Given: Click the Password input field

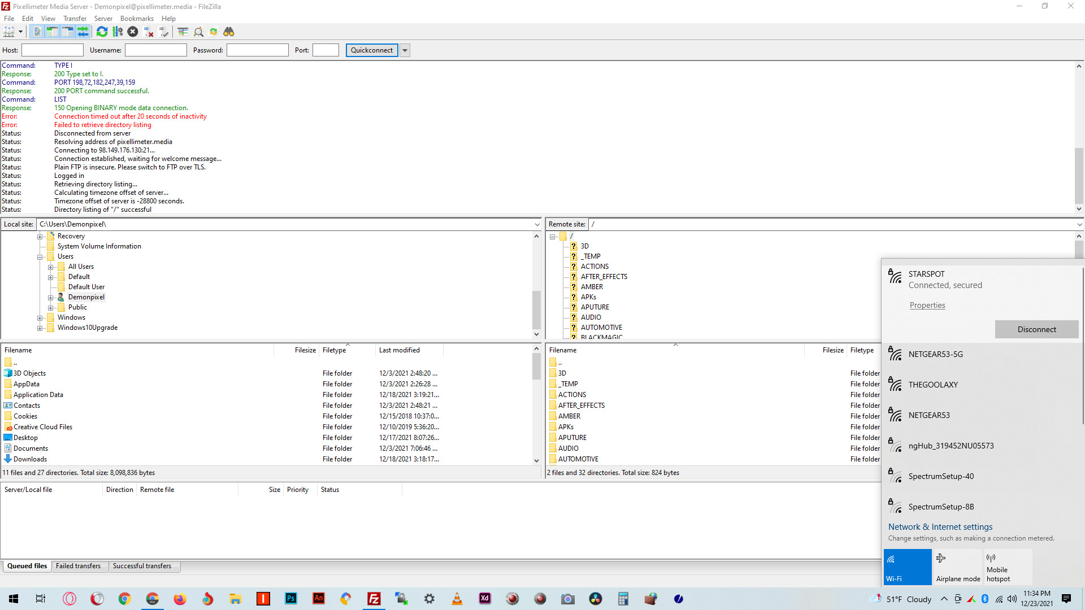Looking at the screenshot, I should click(x=258, y=50).
